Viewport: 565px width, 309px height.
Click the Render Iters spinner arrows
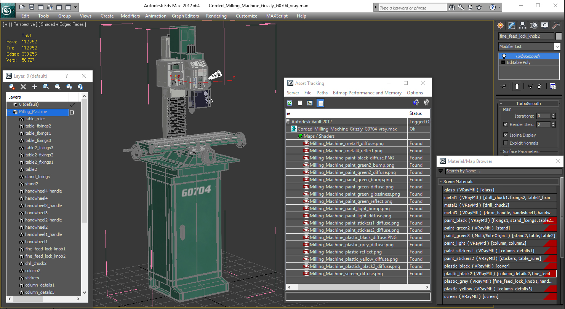click(554, 124)
